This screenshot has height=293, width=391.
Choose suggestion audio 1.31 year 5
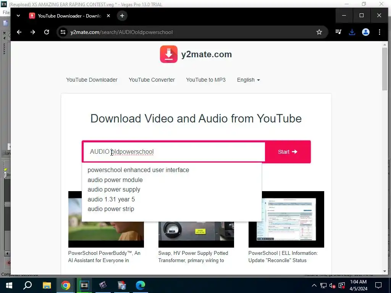[111, 199]
